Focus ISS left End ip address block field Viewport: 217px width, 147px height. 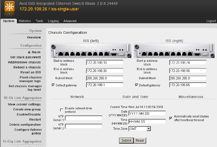pos(105,71)
